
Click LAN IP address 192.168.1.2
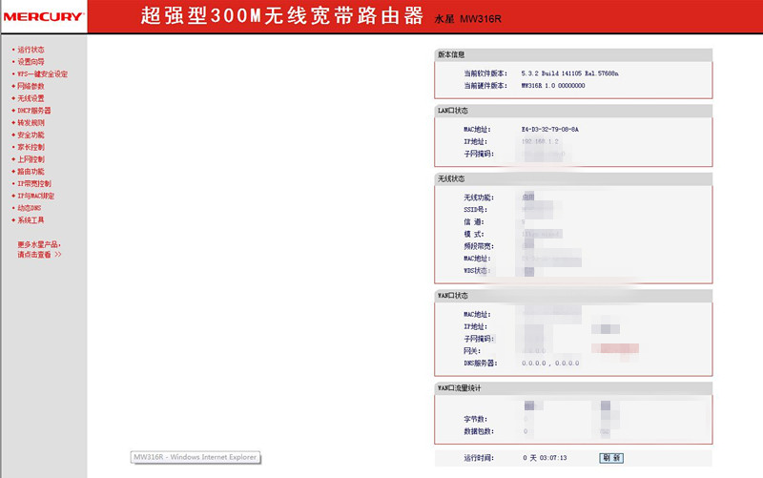pos(540,141)
